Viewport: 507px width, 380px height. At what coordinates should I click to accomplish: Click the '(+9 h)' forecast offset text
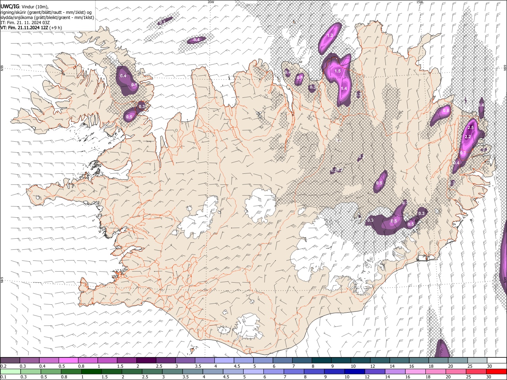(55, 28)
